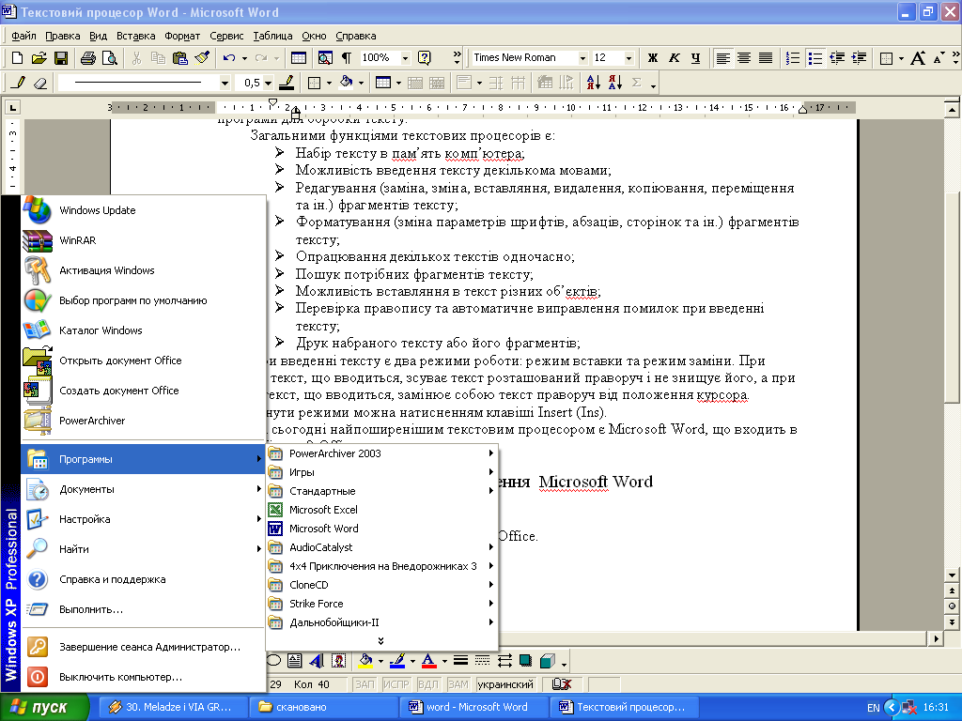This screenshot has height=721, width=962.
Task: Click the Print icon
Action: [x=88, y=57]
